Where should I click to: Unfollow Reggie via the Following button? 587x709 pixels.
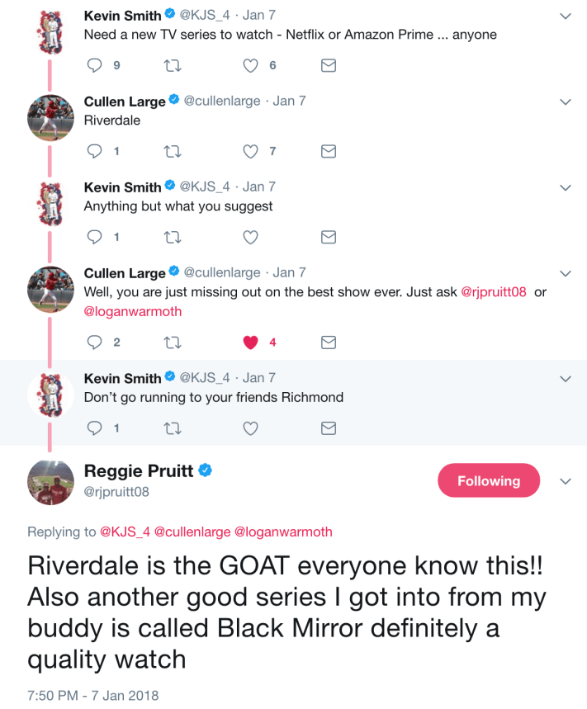tap(489, 480)
